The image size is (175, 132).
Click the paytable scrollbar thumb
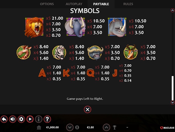tap(172, 88)
